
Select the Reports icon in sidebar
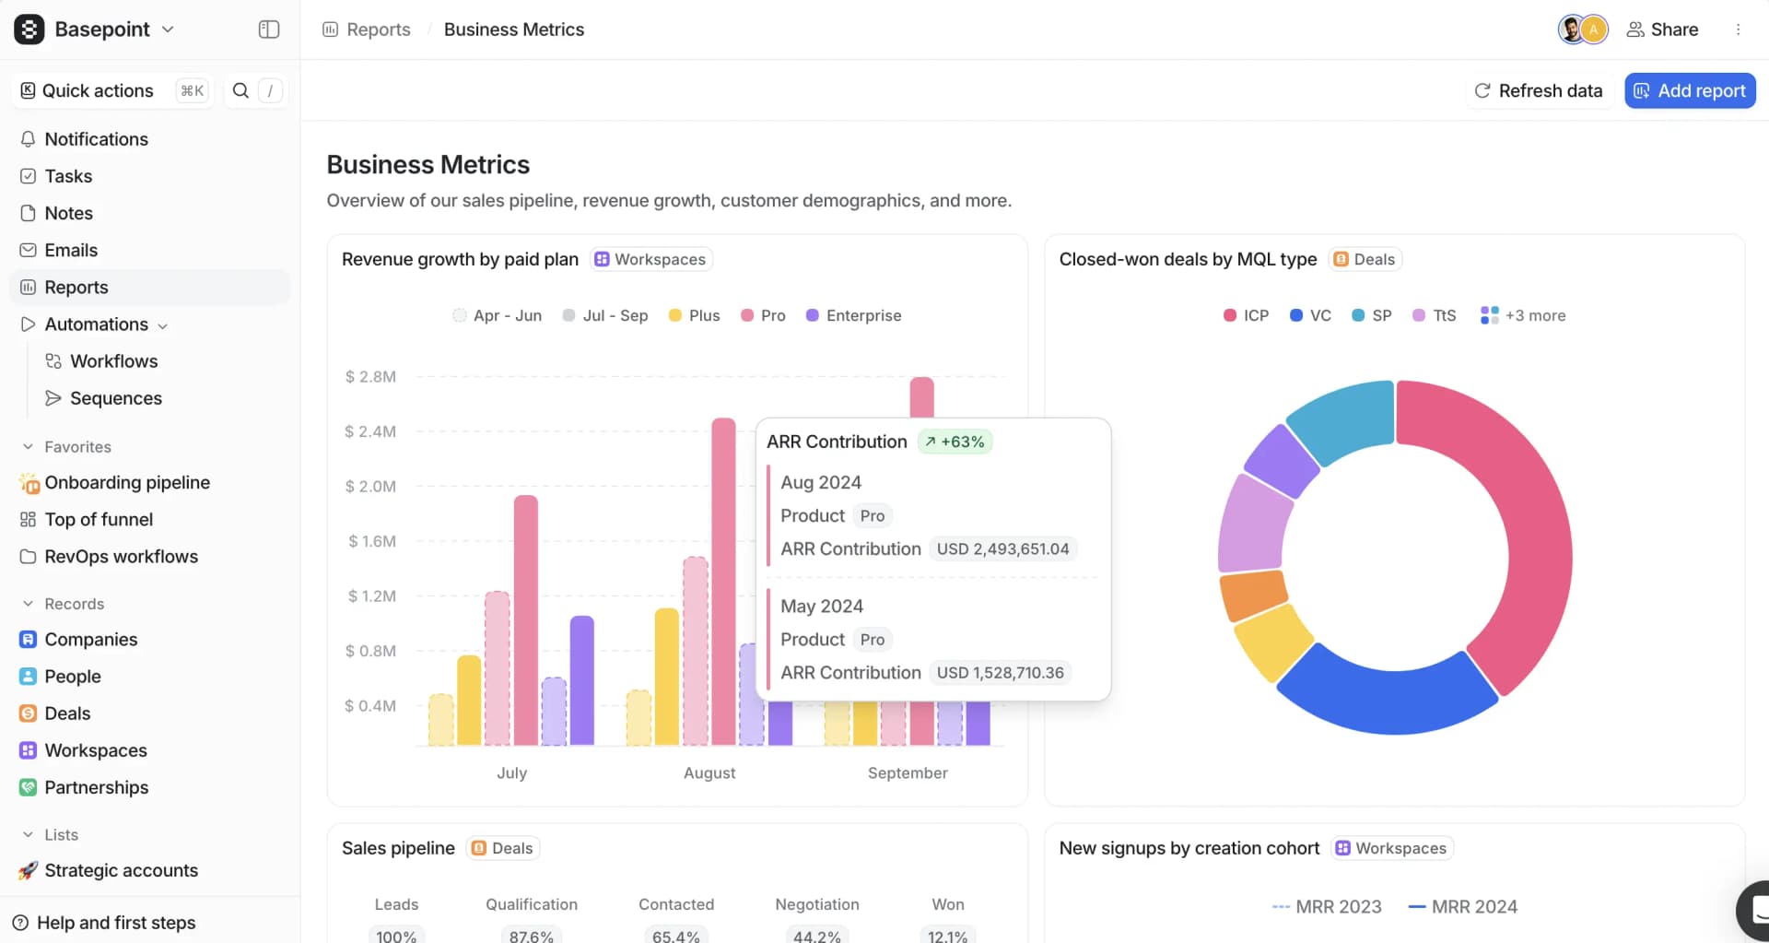[x=28, y=287]
